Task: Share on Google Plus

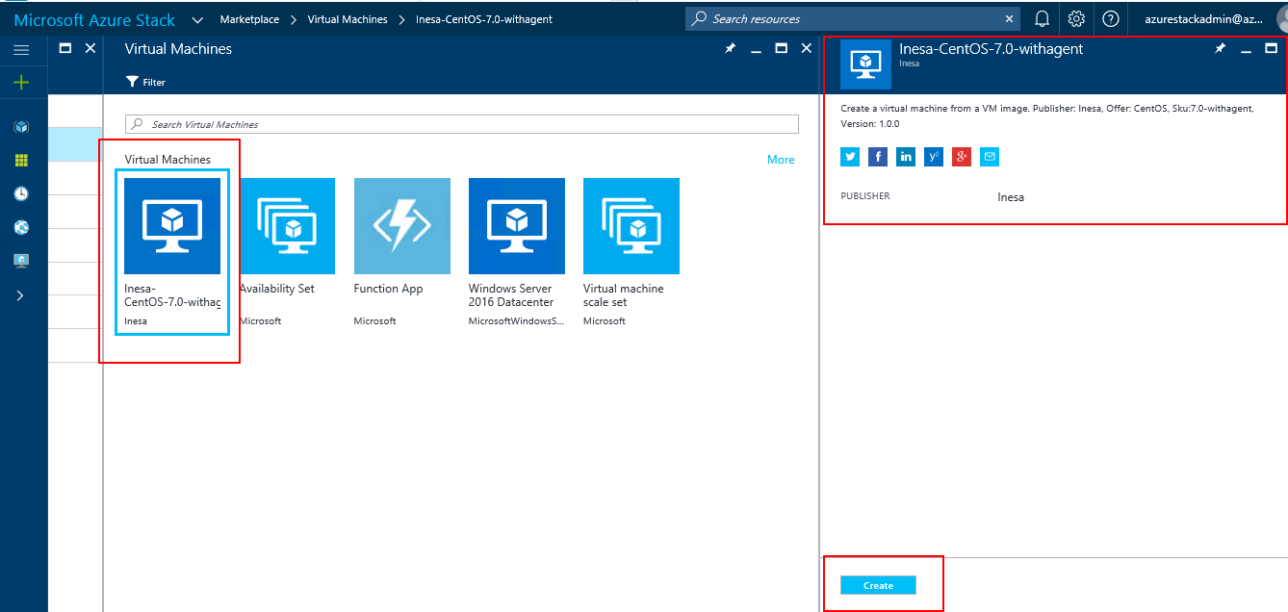Action: coord(962,157)
